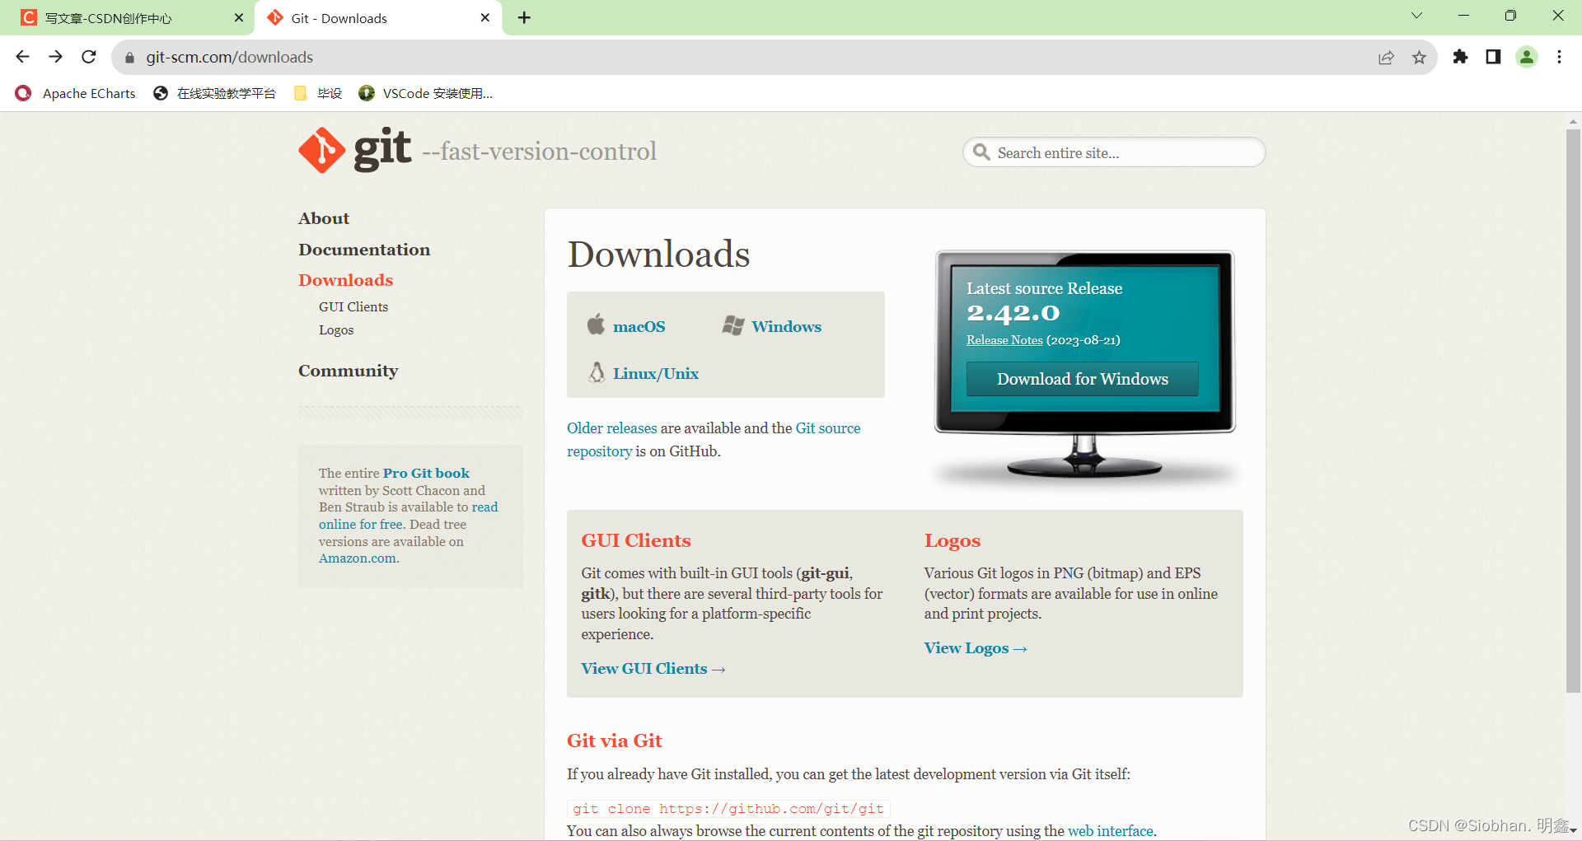Click the git clone command text

[728, 809]
